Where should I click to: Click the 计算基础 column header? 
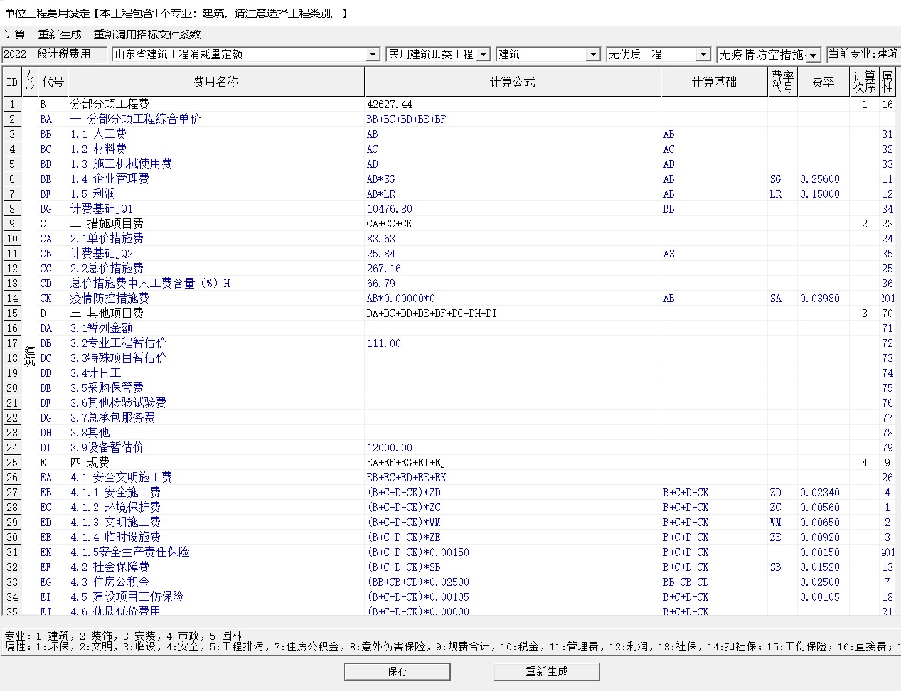coord(715,82)
